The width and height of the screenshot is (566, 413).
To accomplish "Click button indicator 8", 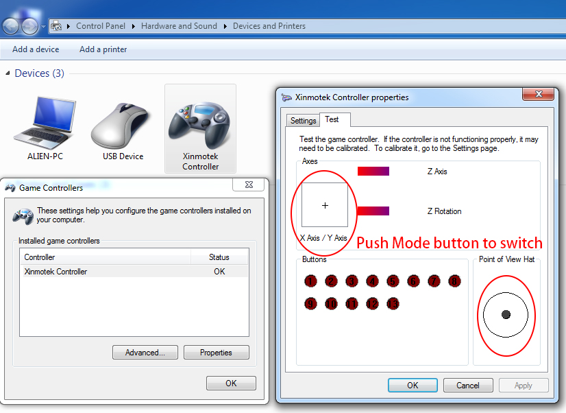I will click(454, 281).
